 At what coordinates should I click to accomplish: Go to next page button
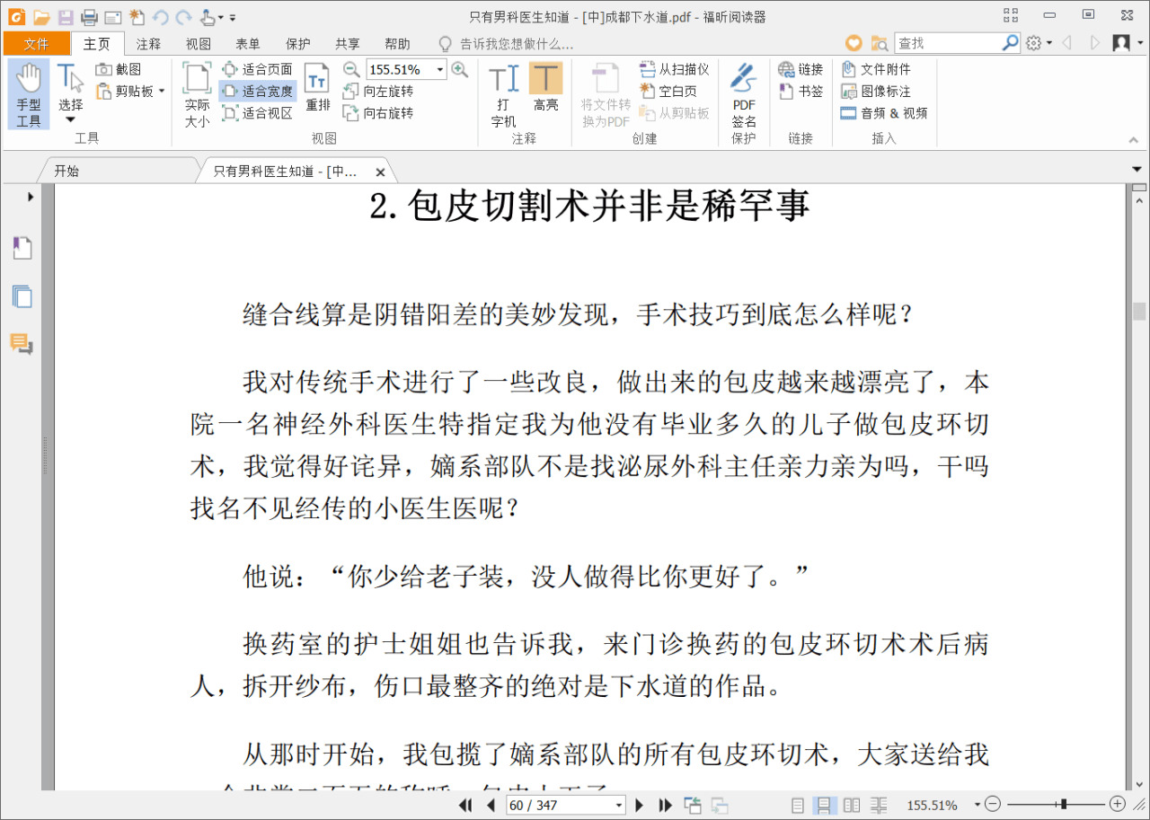(640, 805)
